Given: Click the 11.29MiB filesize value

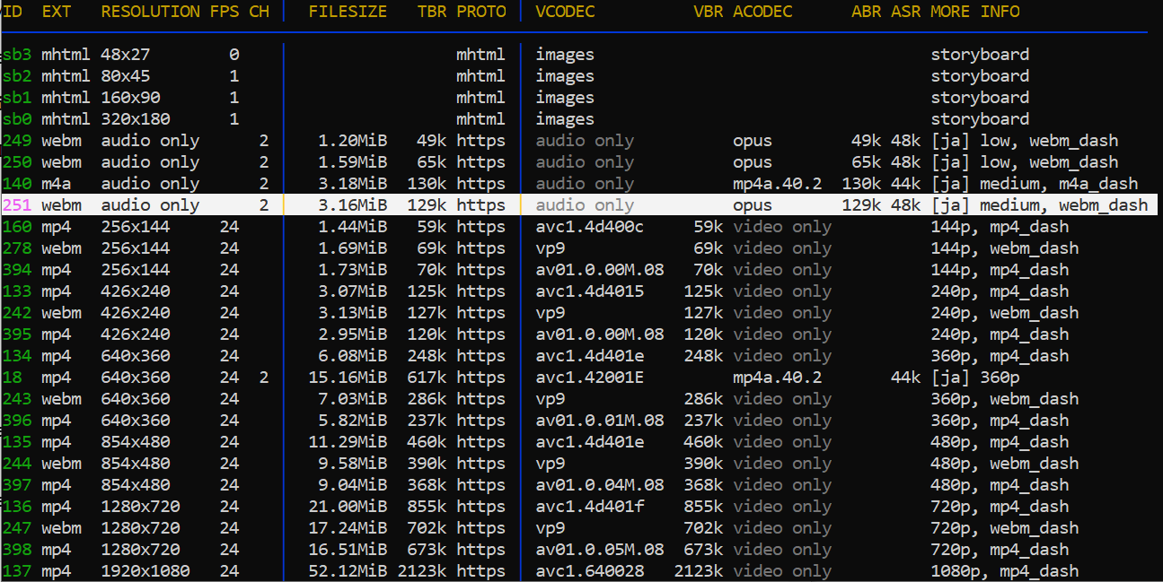Looking at the screenshot, I should click(x=348, y=442).
